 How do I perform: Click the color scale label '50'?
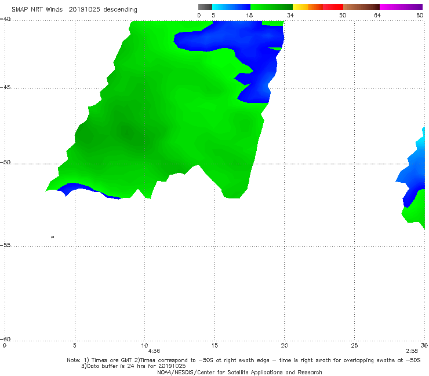343,15
